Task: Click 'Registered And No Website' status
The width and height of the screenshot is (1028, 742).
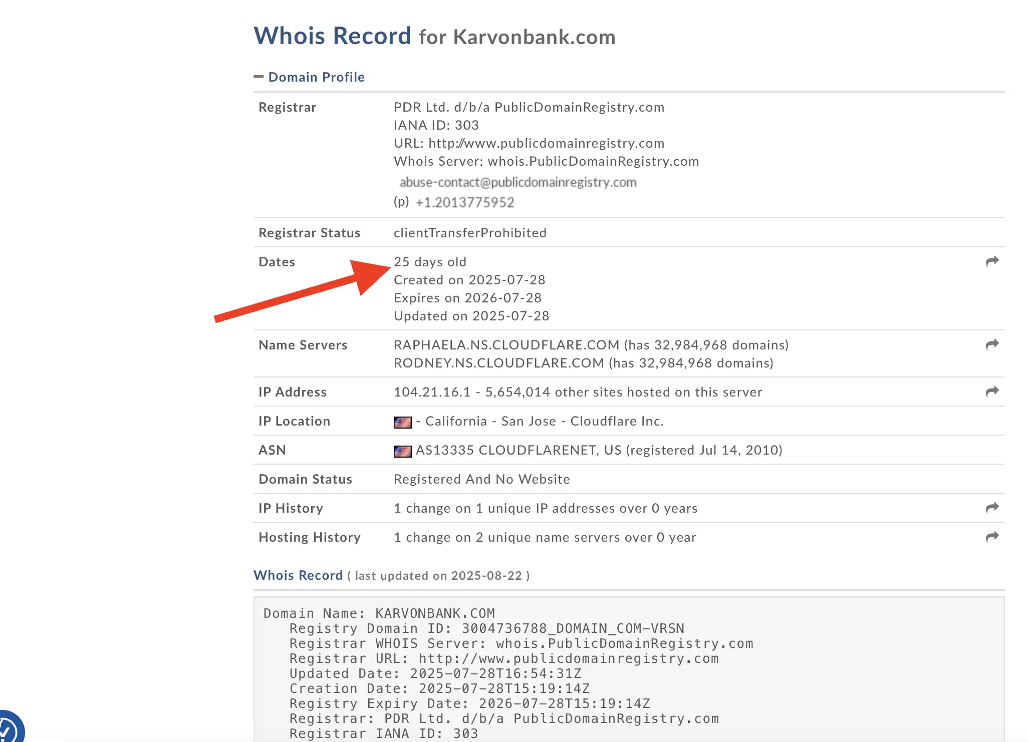Action: [x=482, y=479]
